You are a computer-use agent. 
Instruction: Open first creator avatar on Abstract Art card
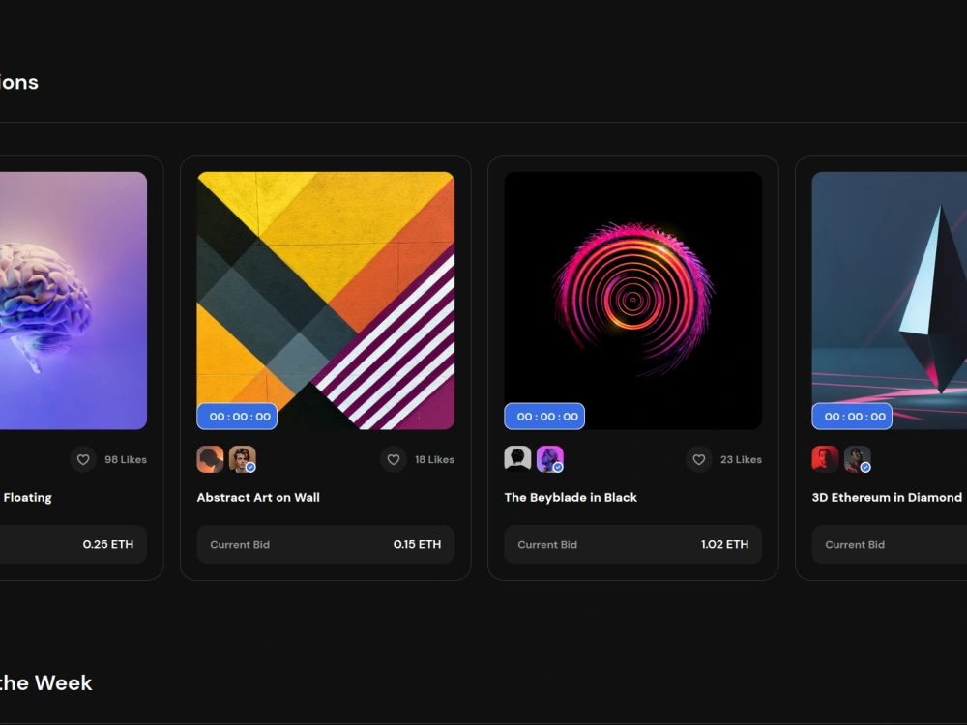(210, 459)
